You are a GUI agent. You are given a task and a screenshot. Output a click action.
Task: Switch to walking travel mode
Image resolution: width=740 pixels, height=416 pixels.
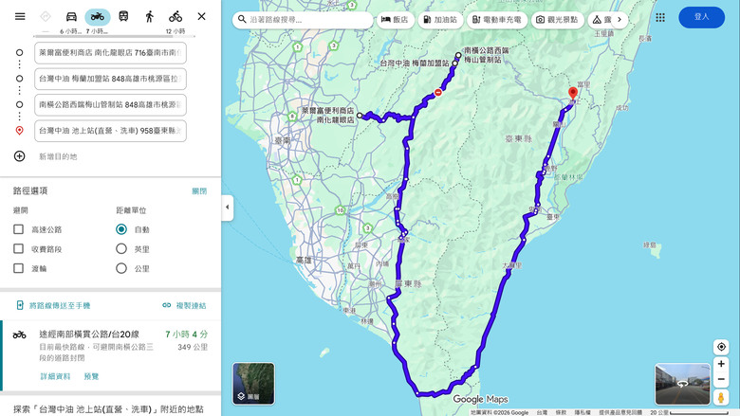pos(149,16)
